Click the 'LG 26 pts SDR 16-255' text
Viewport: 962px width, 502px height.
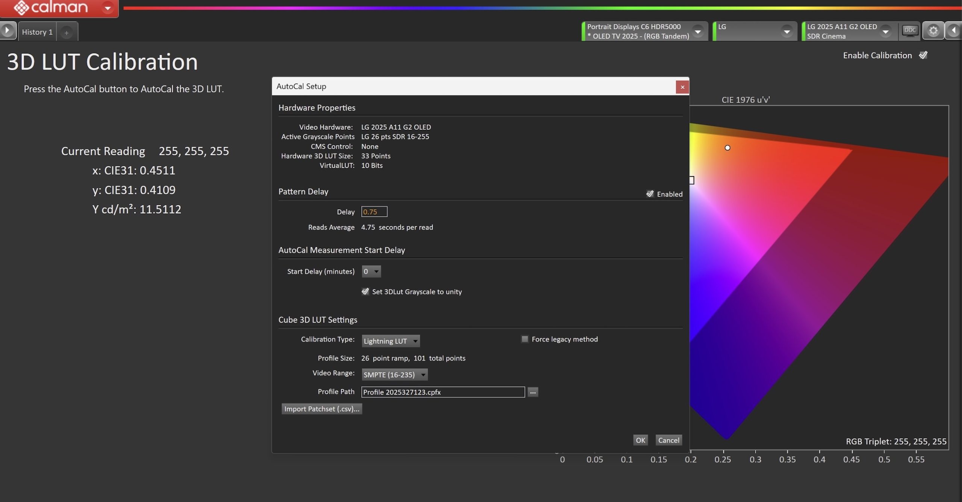tap(395, 137)
